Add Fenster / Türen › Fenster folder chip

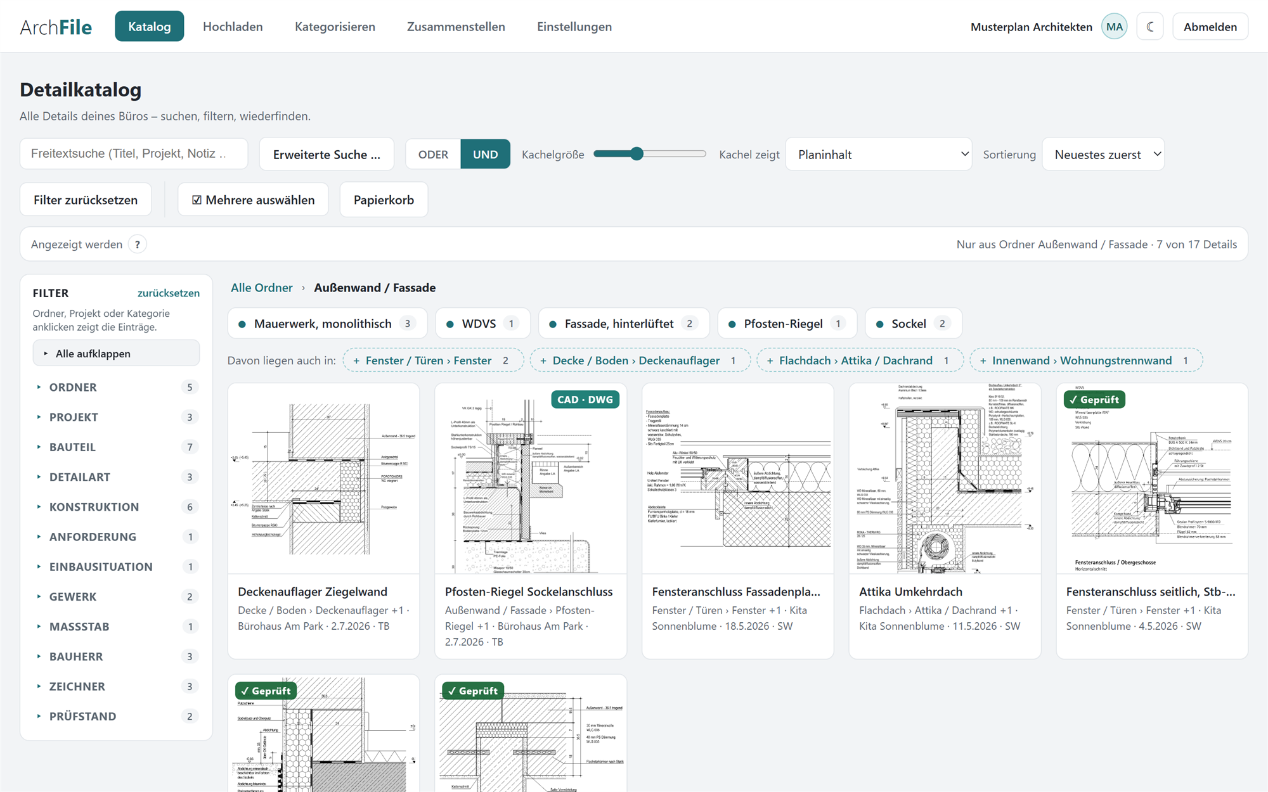pos(433,361)
